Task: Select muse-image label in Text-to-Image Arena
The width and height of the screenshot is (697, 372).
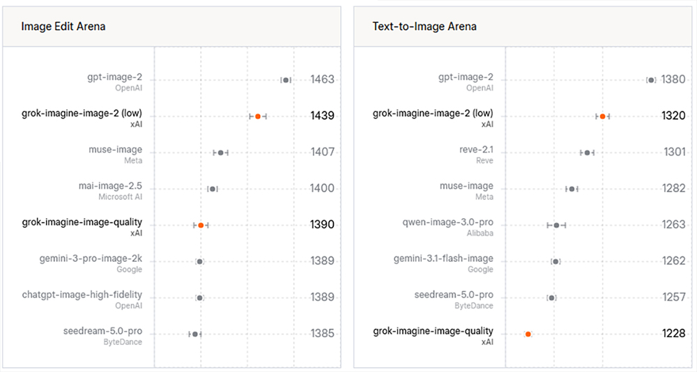Action: pos(467,186)
